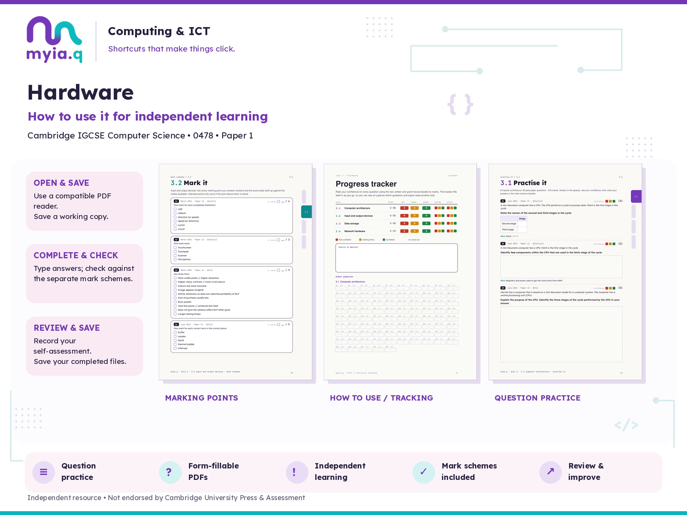
Task: Click the checkmark icon for Mark schemes included
Action: coord(424,472)
